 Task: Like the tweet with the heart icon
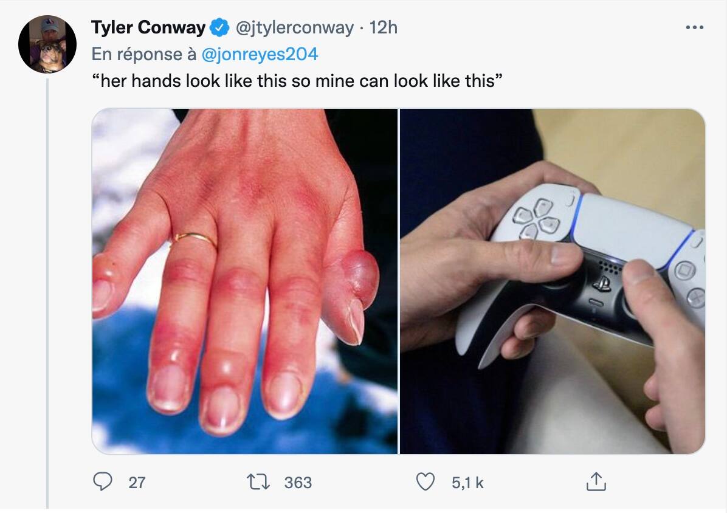point(425,481)
